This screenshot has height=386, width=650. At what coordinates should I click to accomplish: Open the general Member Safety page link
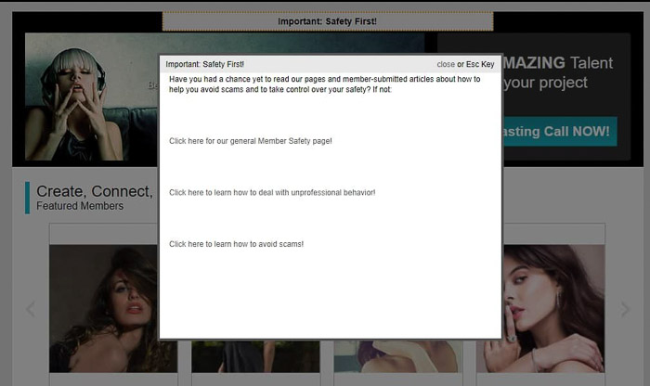coord(251,141)
